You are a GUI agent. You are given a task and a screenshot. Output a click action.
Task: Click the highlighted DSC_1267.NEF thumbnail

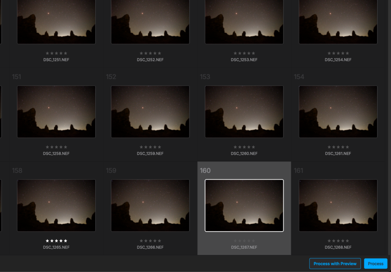[244, 205]
